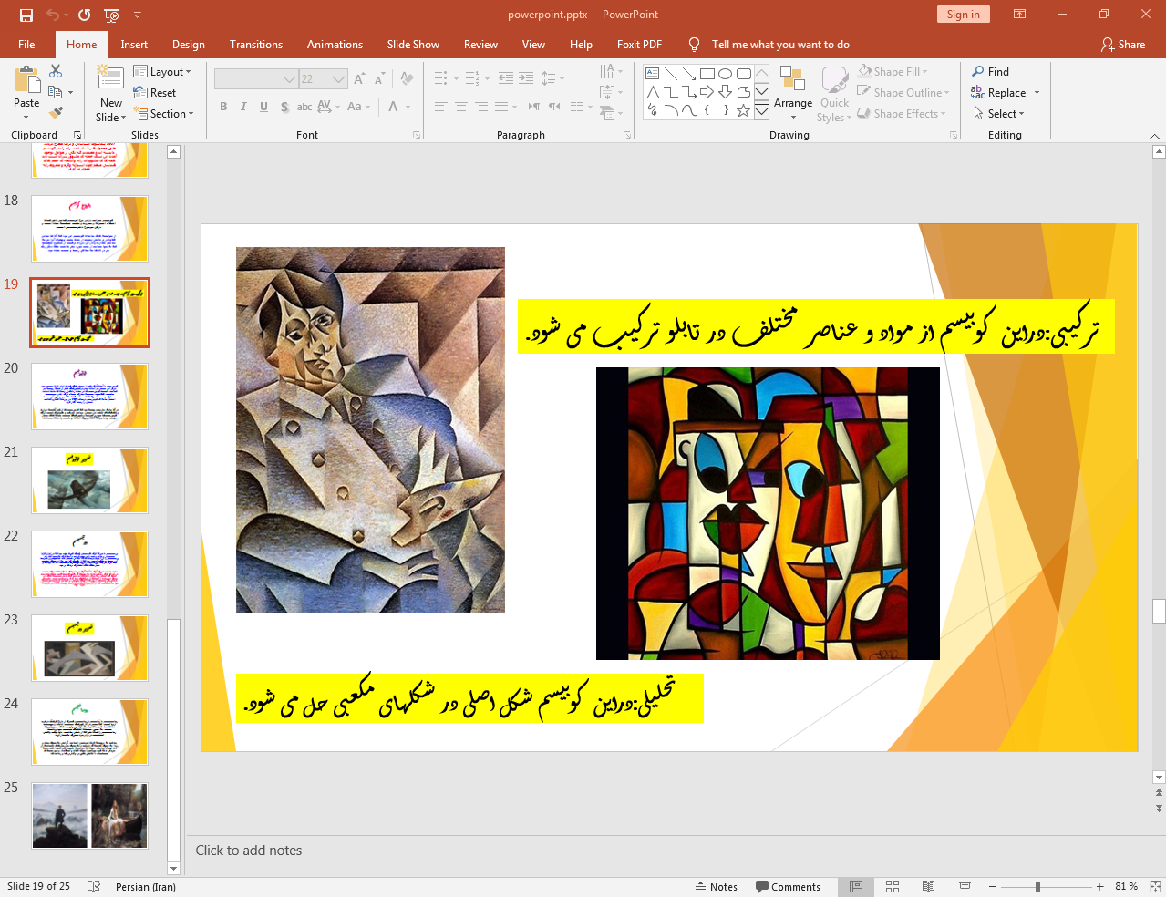1166x897 pixels.
Task: Open line spacing options
Action: point(552,78)
